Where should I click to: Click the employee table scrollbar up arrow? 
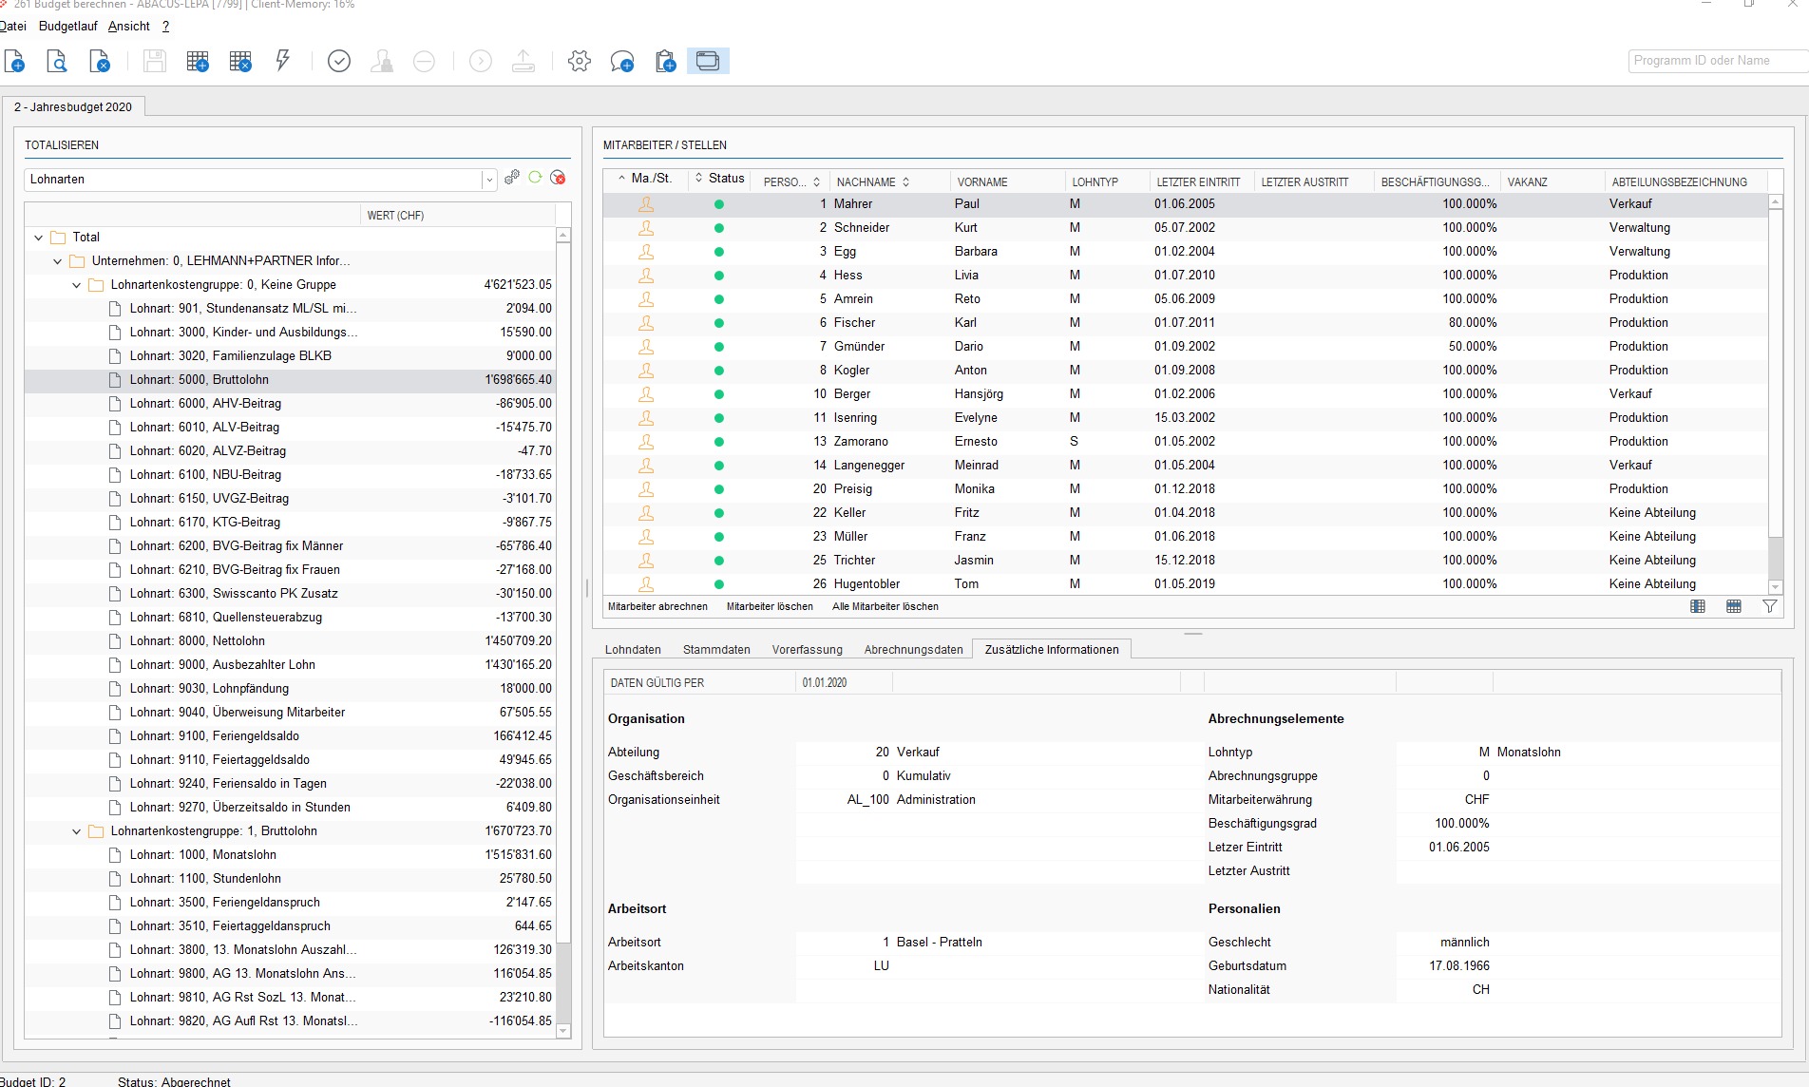click(1775, 202)
